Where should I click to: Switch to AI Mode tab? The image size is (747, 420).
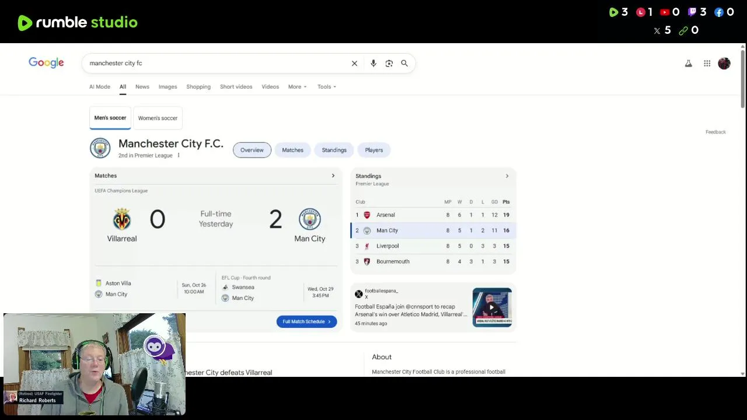(x=100, y=86)
